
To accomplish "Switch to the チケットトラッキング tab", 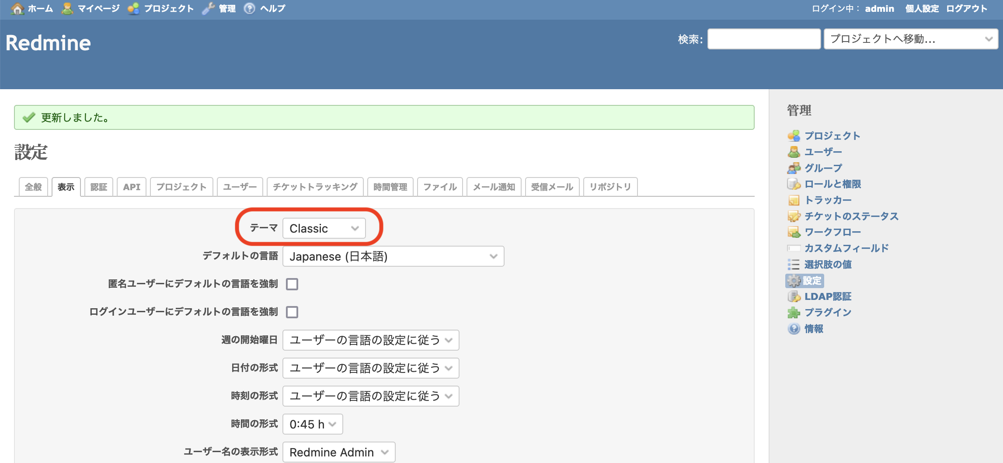I will [315, 187].
